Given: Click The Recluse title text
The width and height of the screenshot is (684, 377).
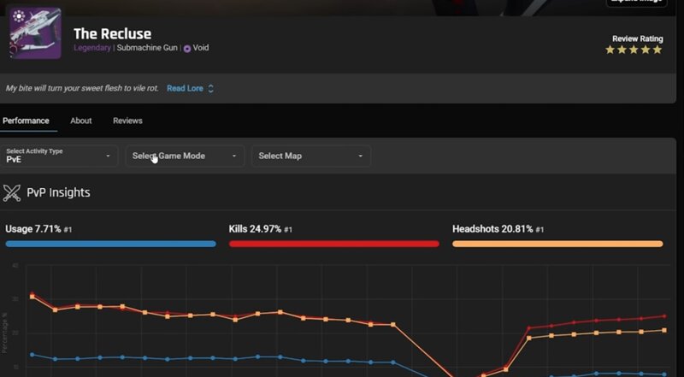Looking at the screenshot, I should click(113, 34).
